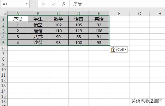Click cell with value 85
The width and height of the screenshot is (165, 106).
(79, 37)
